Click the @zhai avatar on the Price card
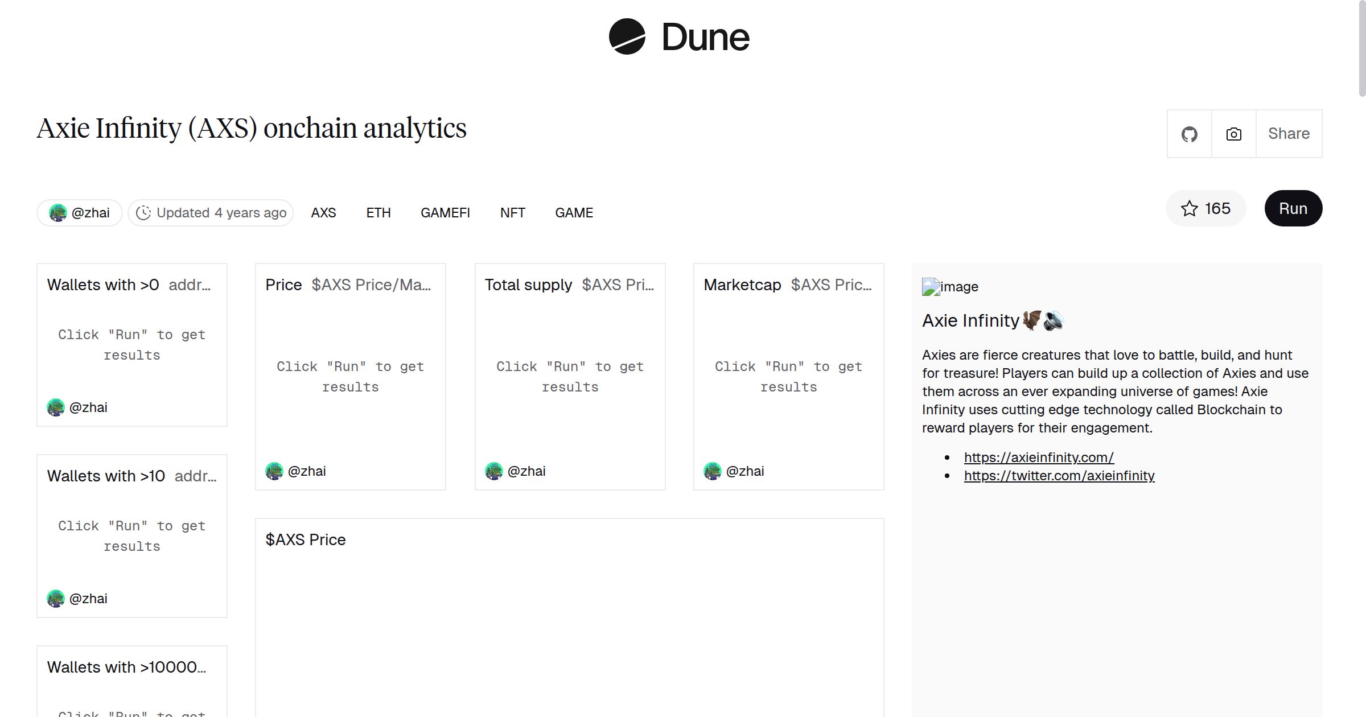The width and height of the screenshot is (1366, 717). 275,471
